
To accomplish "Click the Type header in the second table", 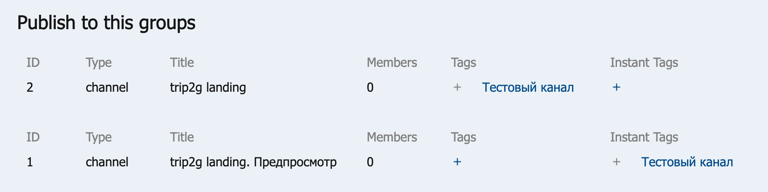I will 99,137.
